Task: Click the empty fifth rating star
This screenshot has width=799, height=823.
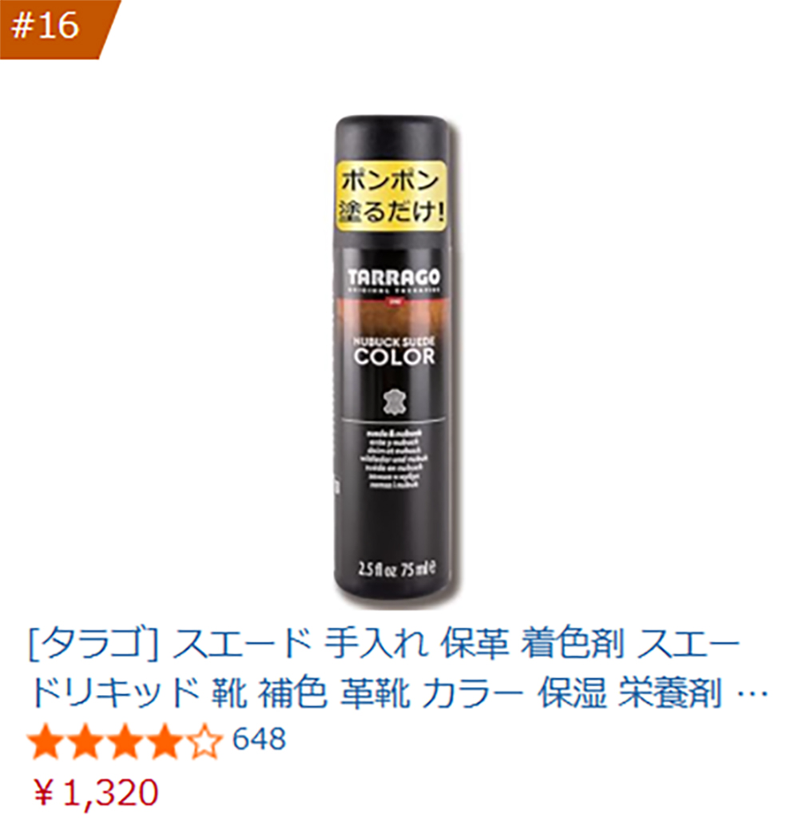Action: coord(203,741)
